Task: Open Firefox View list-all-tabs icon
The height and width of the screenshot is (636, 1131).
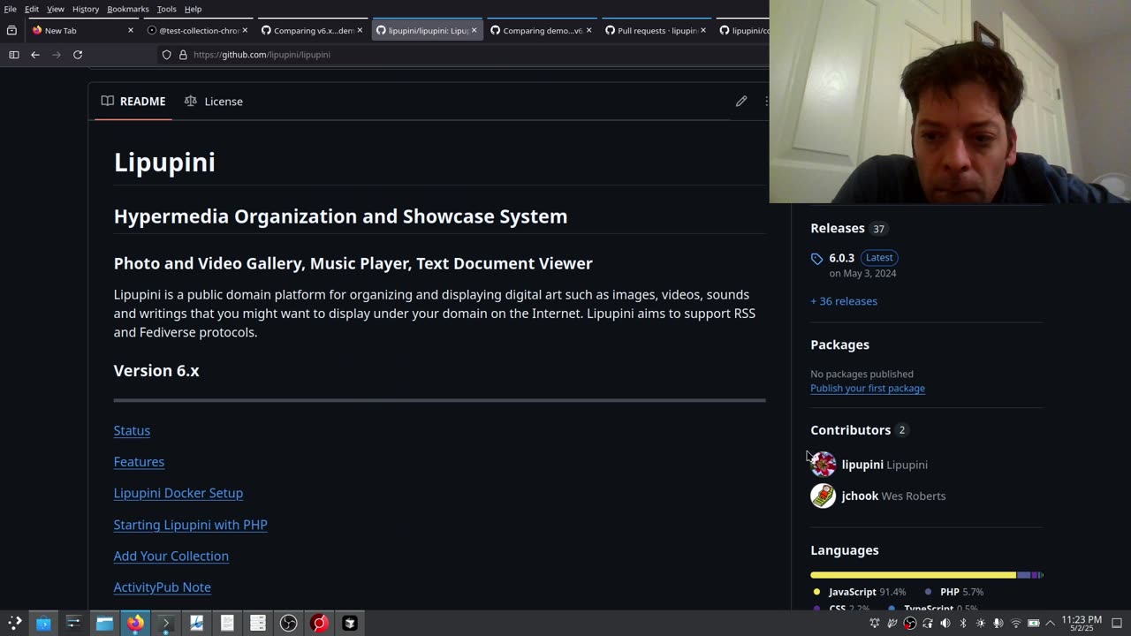Action: pos(11,30)
